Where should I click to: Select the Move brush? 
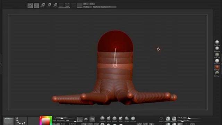point(109,119)
